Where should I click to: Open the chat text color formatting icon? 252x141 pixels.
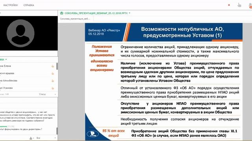[x=31, y=138]
